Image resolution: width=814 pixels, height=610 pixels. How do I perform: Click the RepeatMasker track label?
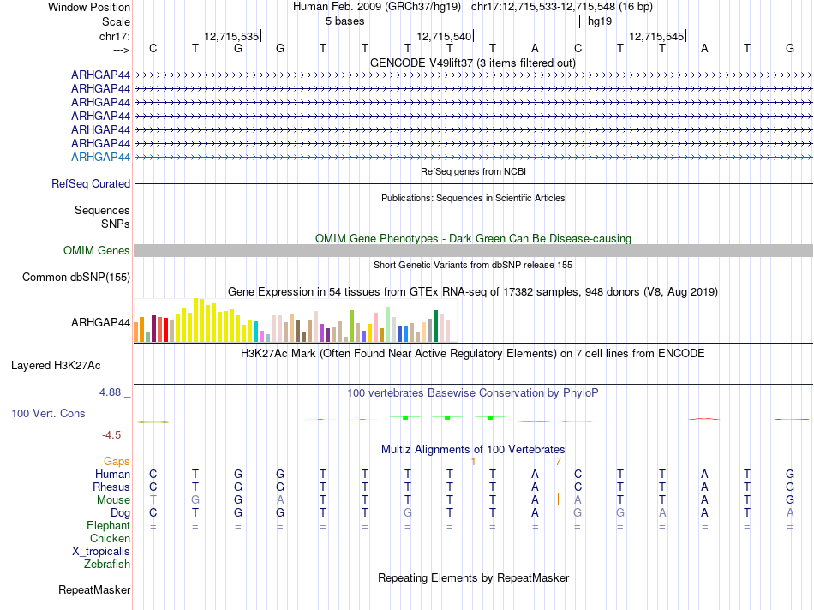click(94, 590)
